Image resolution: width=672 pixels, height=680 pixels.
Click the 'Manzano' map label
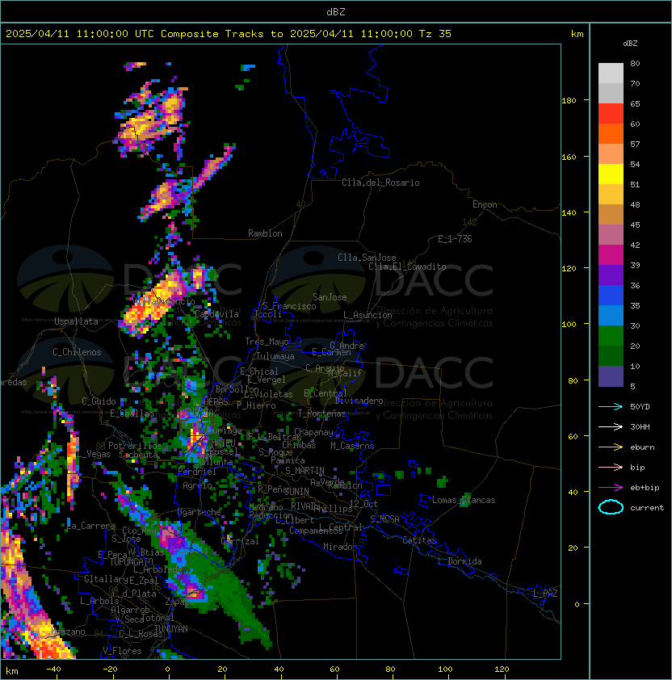click(69, 632)
